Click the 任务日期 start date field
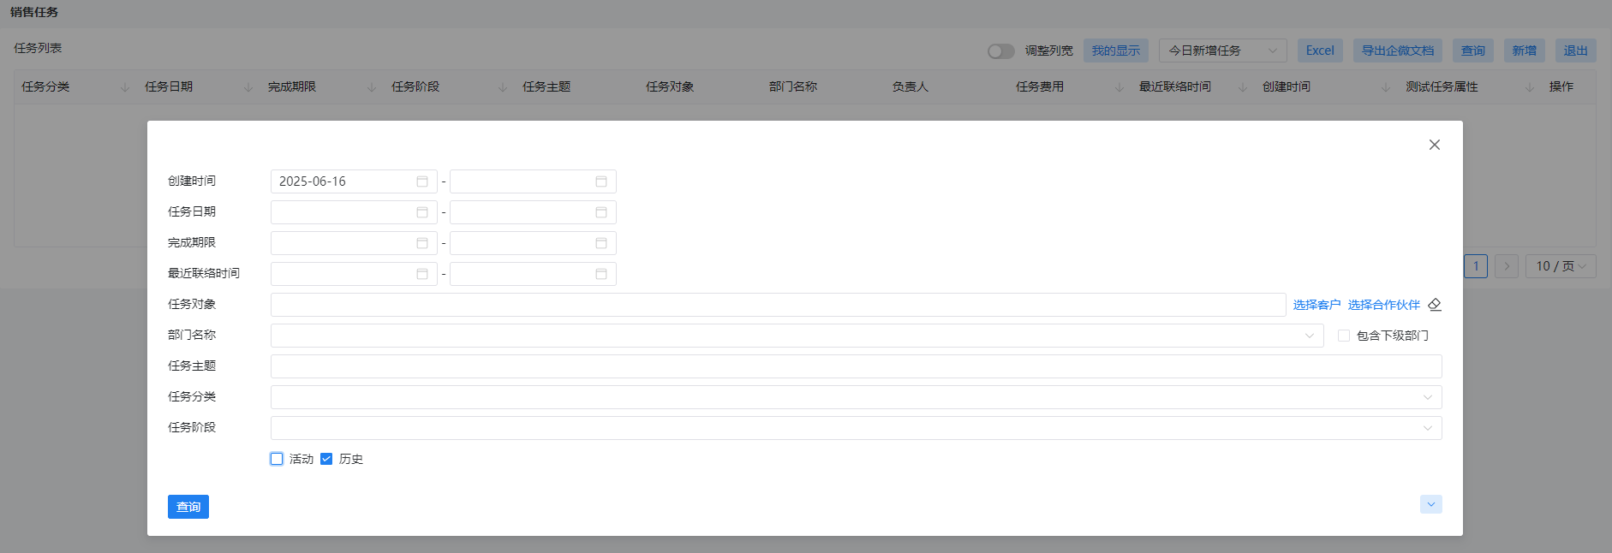This screenshot has height=553, width=1612. 354,212
